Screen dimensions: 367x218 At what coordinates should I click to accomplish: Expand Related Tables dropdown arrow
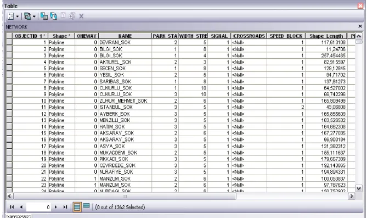pyautogui.click(x=34, y=16)
